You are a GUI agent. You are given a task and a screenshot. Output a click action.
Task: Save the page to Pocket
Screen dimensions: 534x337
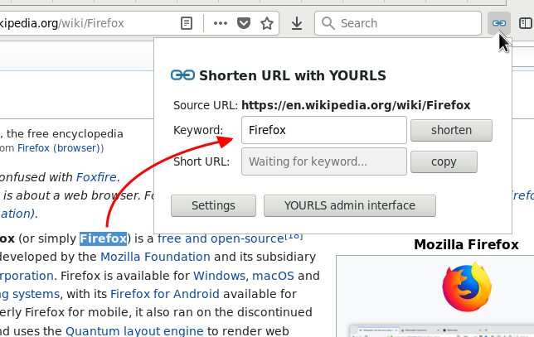point(244,23)
